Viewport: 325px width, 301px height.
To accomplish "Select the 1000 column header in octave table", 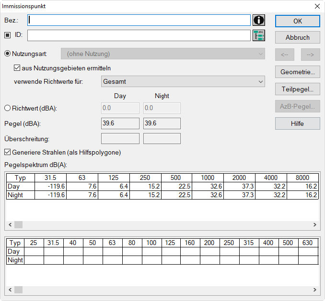I will point(208,178).
